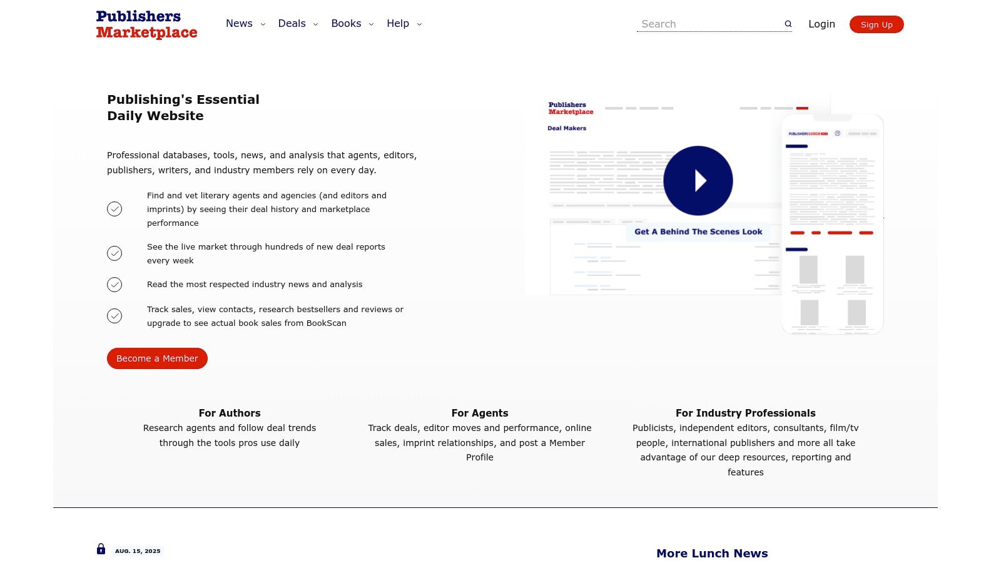Click the phone mockup preview image
This screenshot has width=1001, height=563.
(833, 224)
